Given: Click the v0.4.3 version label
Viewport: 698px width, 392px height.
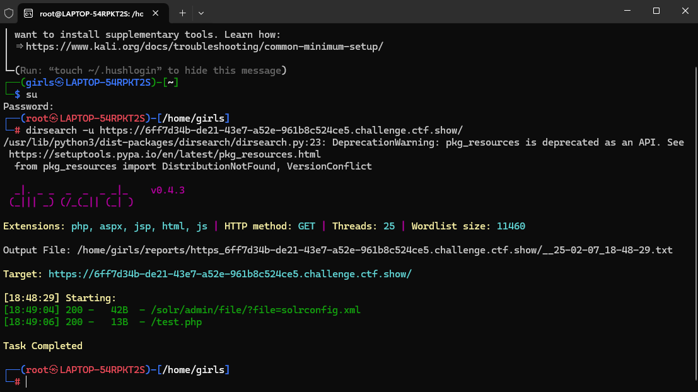Looking at the screenshot, I should [x=168, y=190].
